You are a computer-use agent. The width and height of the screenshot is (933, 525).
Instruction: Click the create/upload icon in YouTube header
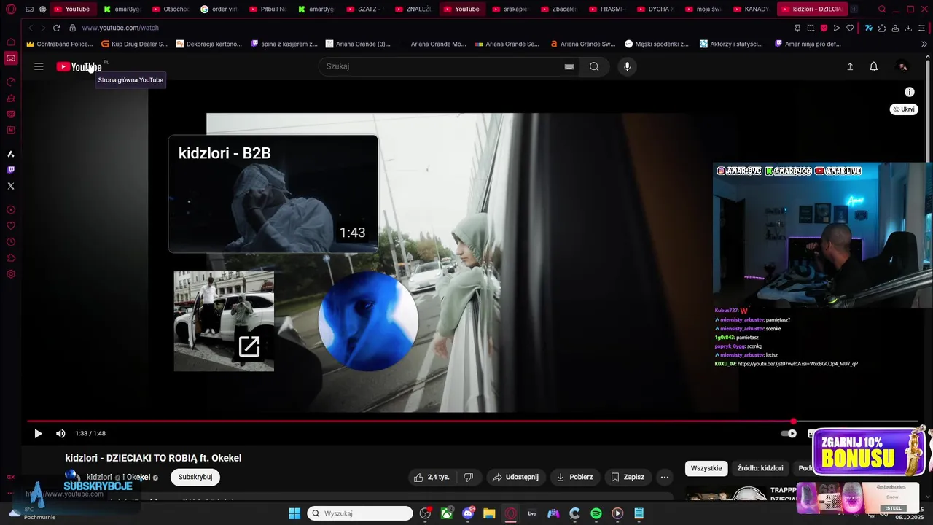click(850, 66)
